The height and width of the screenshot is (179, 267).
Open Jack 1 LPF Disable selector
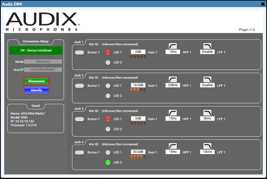coord(207,52)
